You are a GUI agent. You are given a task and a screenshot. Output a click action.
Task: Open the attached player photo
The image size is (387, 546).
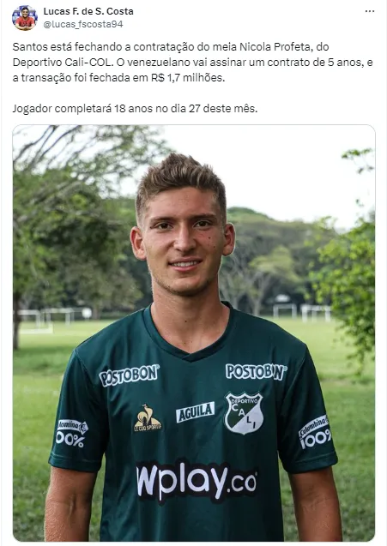(x=194, y=333)
